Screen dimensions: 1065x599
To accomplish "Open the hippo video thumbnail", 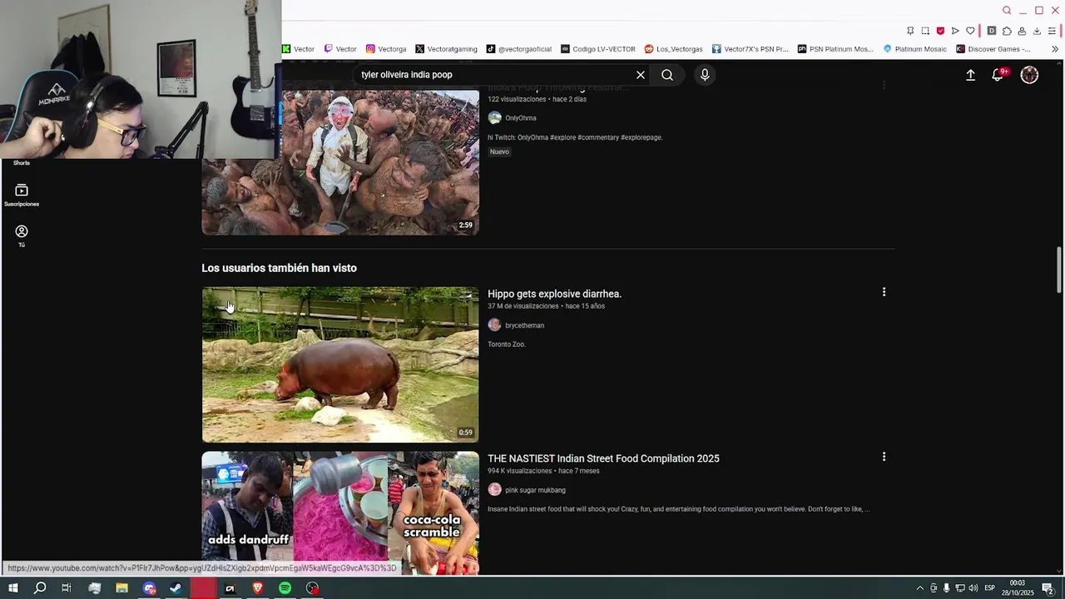I will point(340,364).
